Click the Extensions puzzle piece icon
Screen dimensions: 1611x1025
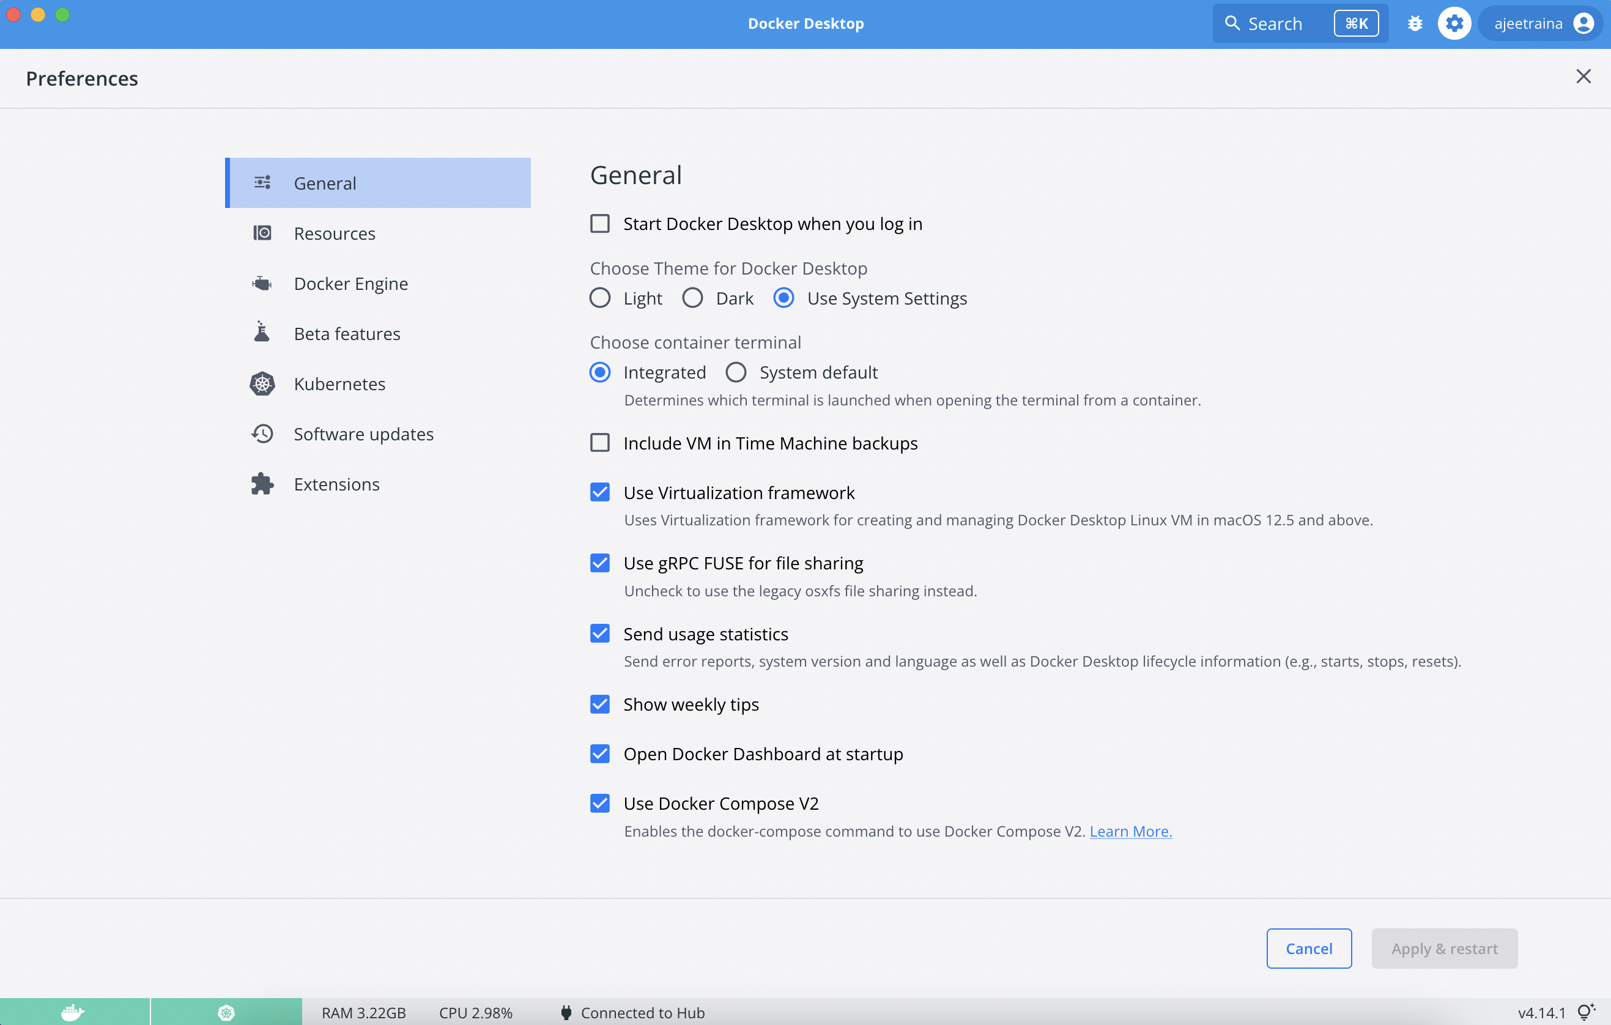click(262, 484)
